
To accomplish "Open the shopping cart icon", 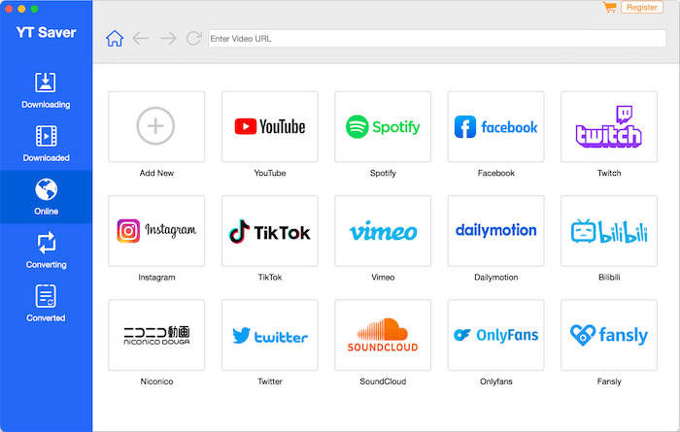I will (609, 7).
